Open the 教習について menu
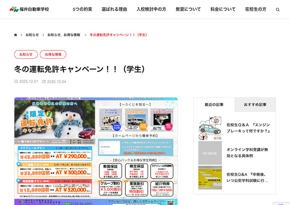This screenshot has width=290, height=205. [188, 9]
